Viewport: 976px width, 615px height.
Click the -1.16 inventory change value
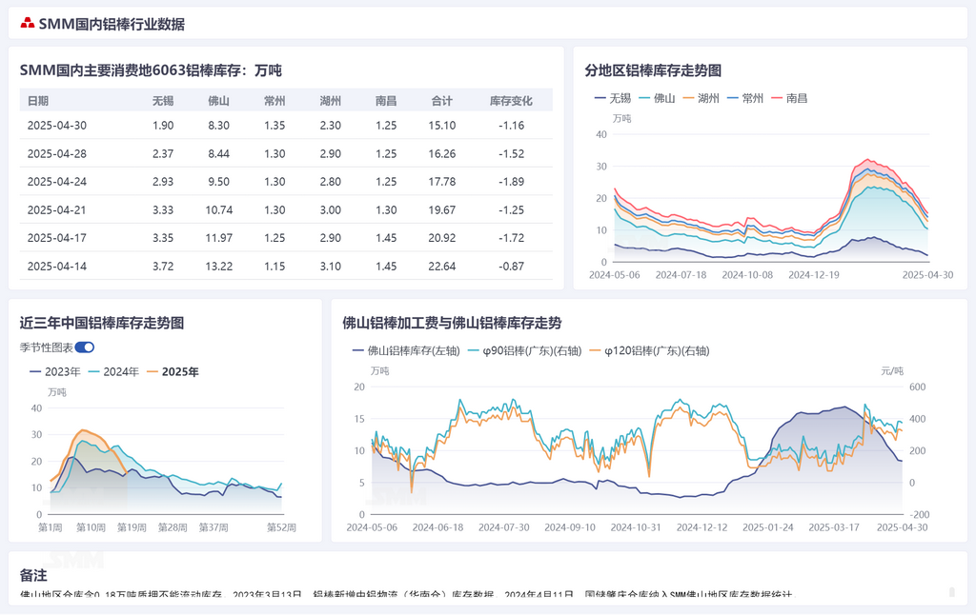pyautogui.click(x=511, y=126)
